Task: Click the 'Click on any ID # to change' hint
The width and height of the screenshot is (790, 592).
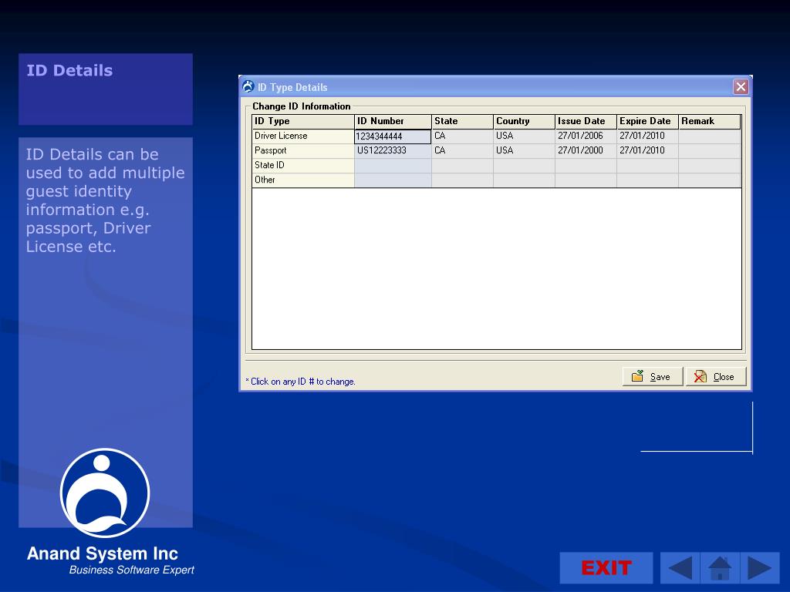Action: click(300, 382)
